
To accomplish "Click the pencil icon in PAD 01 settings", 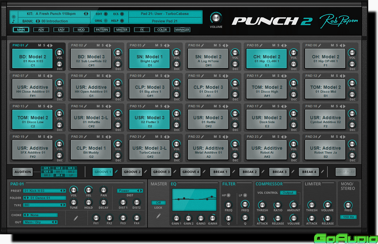I will (x=76, y=218).
